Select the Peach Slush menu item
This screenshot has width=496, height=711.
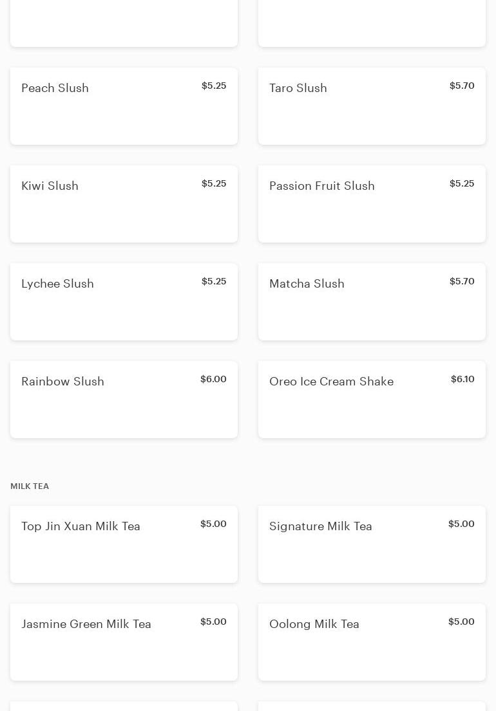tap(124, 106)
